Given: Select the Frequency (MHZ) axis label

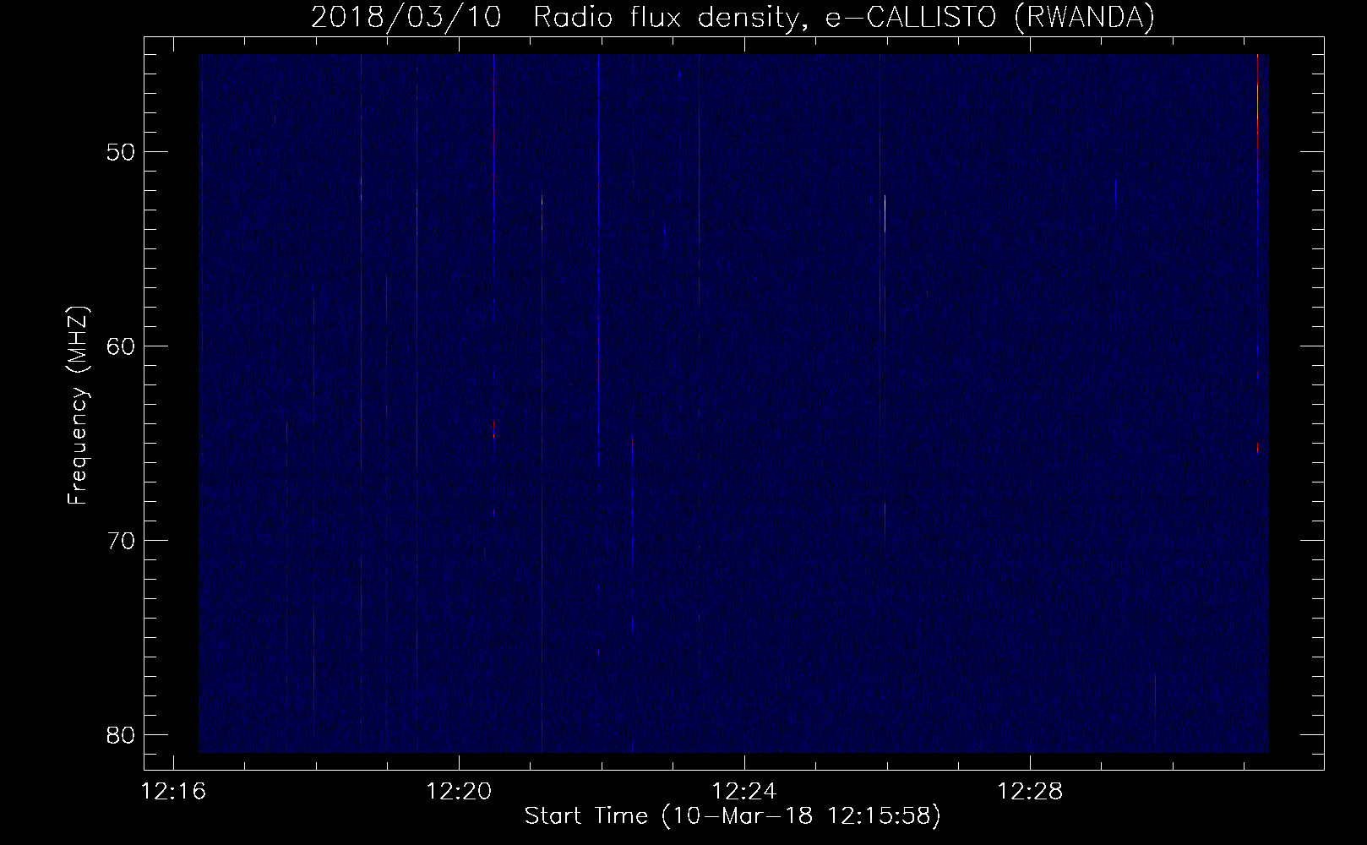Looking at the screenshot, I should point(78,405).
